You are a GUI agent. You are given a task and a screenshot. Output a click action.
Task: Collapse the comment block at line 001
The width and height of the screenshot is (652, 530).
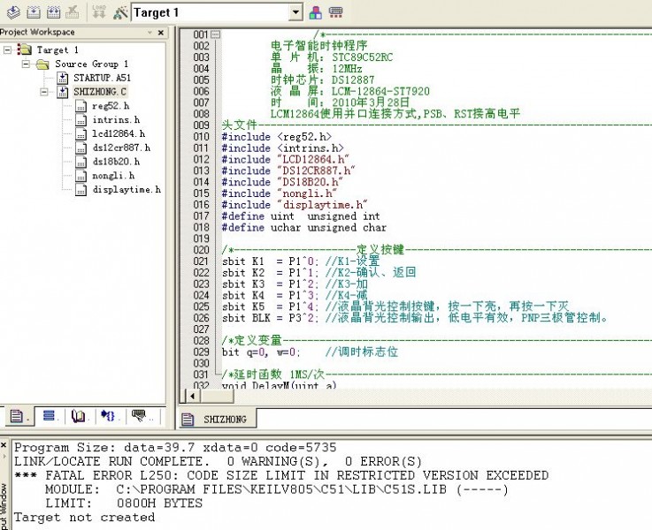click(215, 34)
